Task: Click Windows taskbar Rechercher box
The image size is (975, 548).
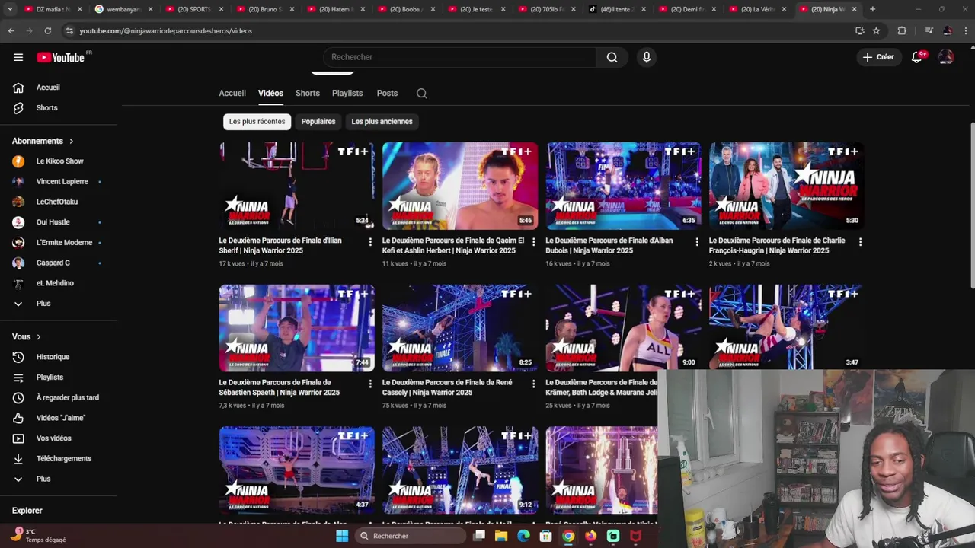Action: pos(411,536)
